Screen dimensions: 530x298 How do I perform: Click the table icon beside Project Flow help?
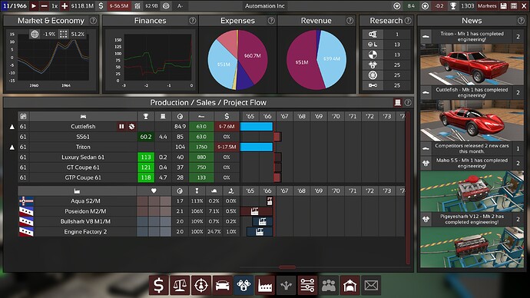coord(398,102)
